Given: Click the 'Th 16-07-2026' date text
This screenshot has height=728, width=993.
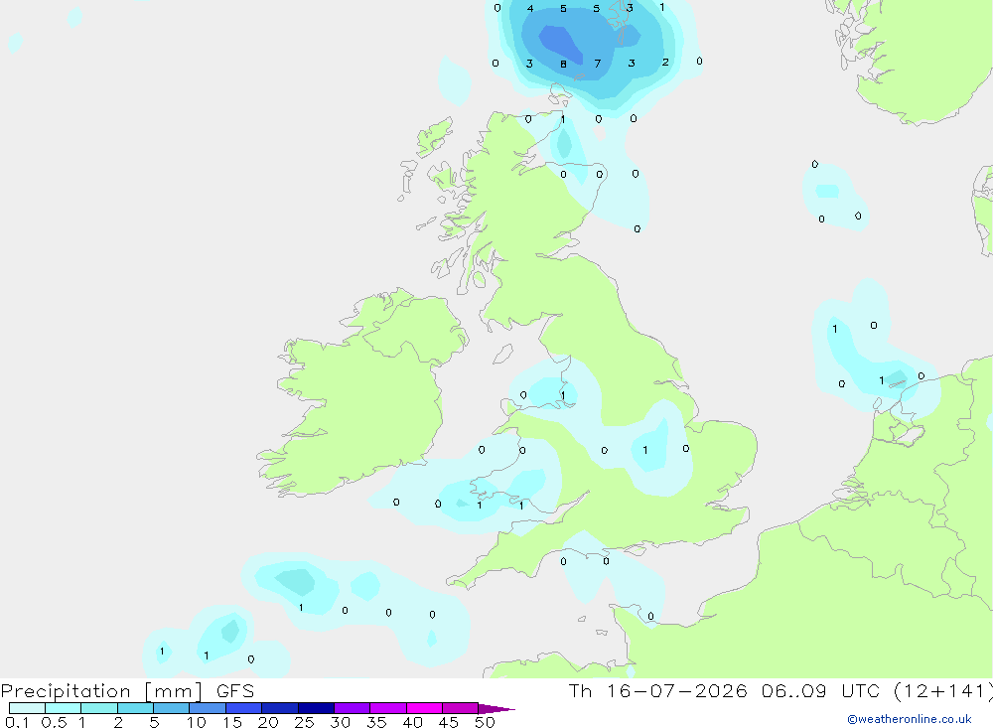Looking at the screenshot, I should pyautogui.click(x=657, y=691).
